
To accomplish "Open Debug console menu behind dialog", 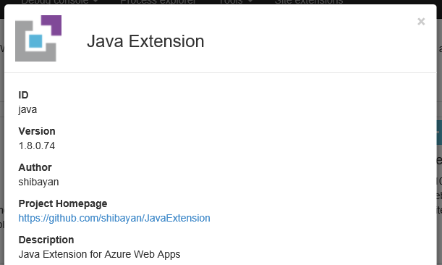I will tap(59, 1).
